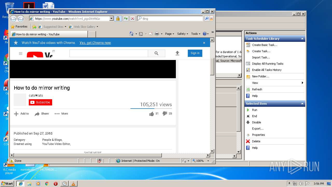Click the thumbs down dislike icon
332x187 pixels.
coord(165,113)
